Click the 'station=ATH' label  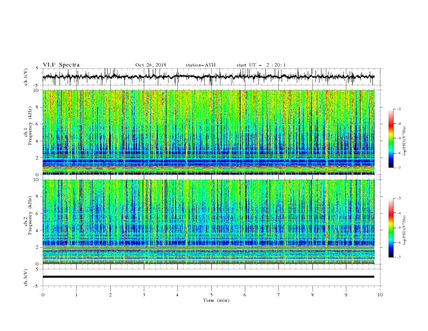click(200, 65)
